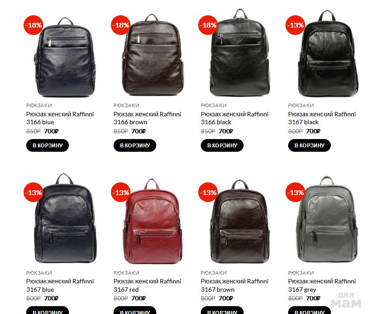Add the 3167 black backpack to cart

tap(310, 145)
